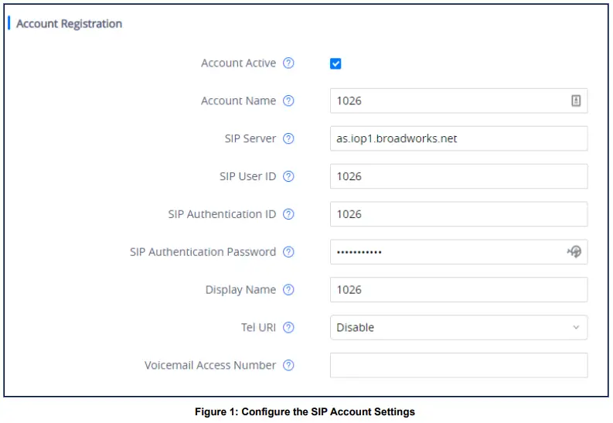This screenshot has width=613, height=423.
Task: Open Voicemail Access Number help icon
Action: tap(288, 365)
